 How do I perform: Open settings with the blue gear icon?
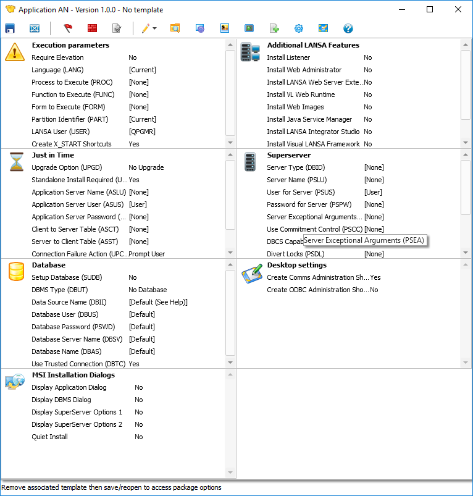pos(299,28)
